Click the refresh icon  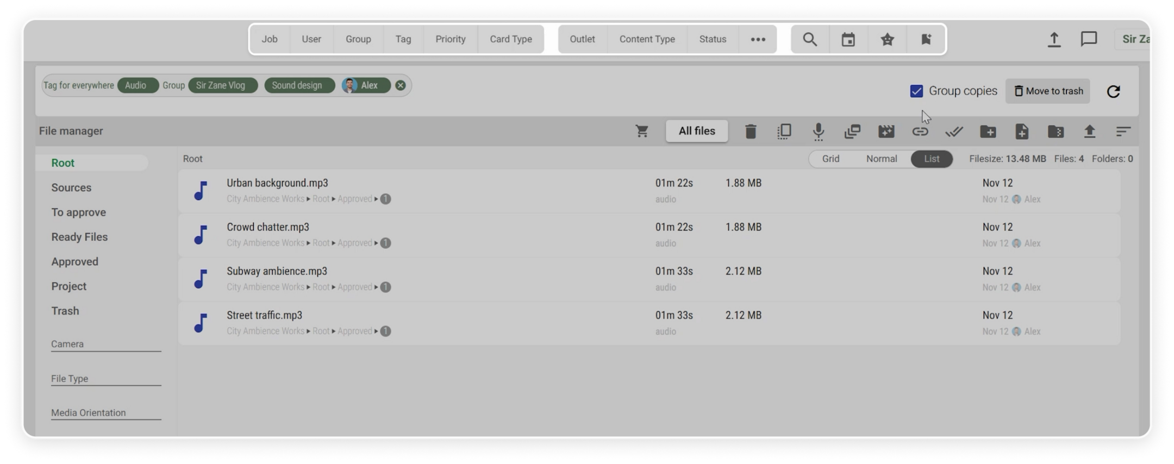pos(1113,91)
